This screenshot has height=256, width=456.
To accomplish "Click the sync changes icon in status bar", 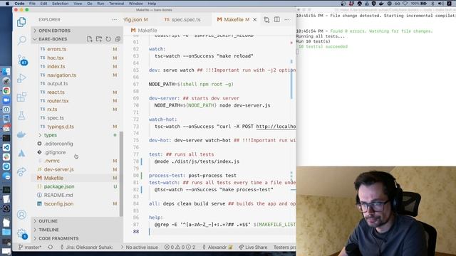I will [51, 247].
